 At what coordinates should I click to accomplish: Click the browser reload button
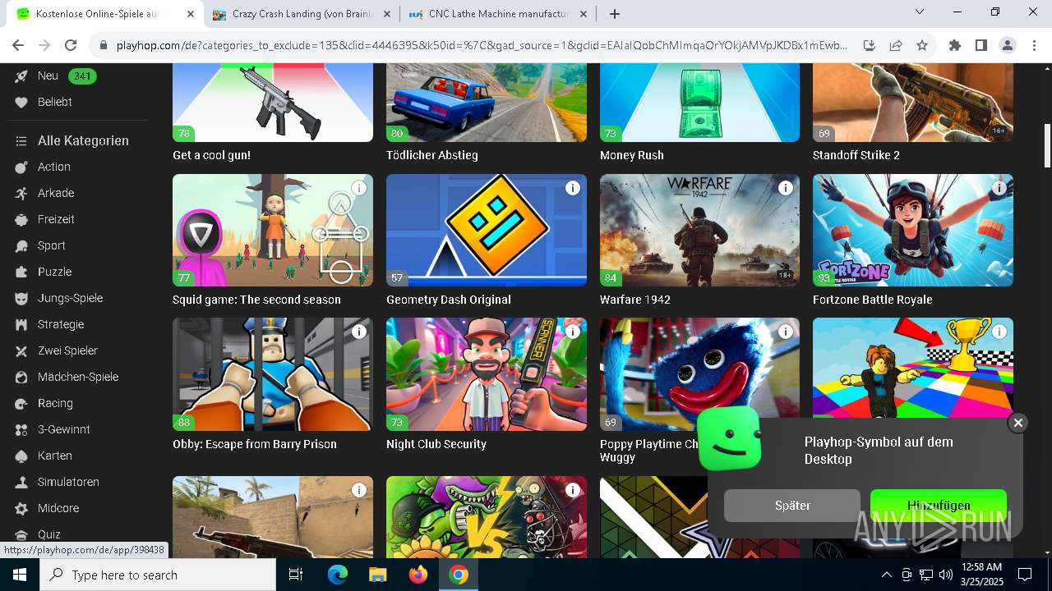71,45
